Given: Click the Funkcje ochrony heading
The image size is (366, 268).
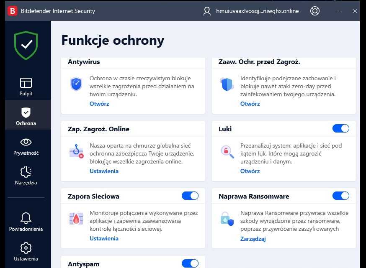Looking at the screenshot, I should (x=113, y=40).
